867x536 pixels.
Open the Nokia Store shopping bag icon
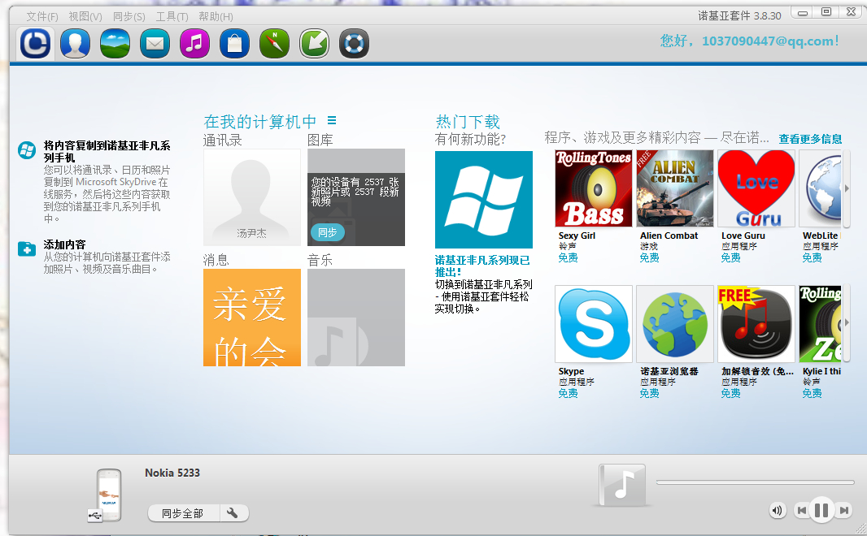pyautogui.click(x=234, y=43)
